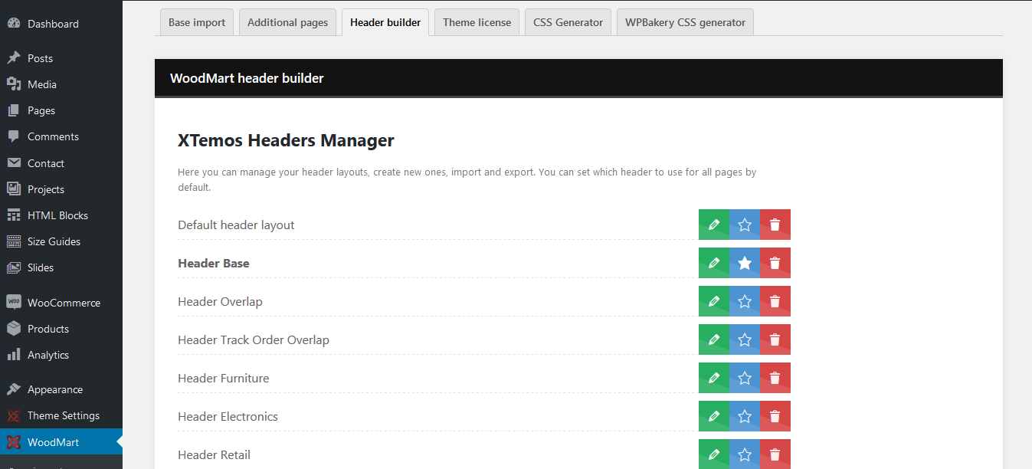Switch to Additional pages tab

click(x=287, y=22)
